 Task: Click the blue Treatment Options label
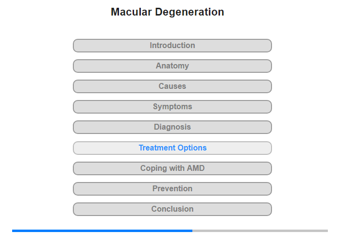click(x=172, y=148)
